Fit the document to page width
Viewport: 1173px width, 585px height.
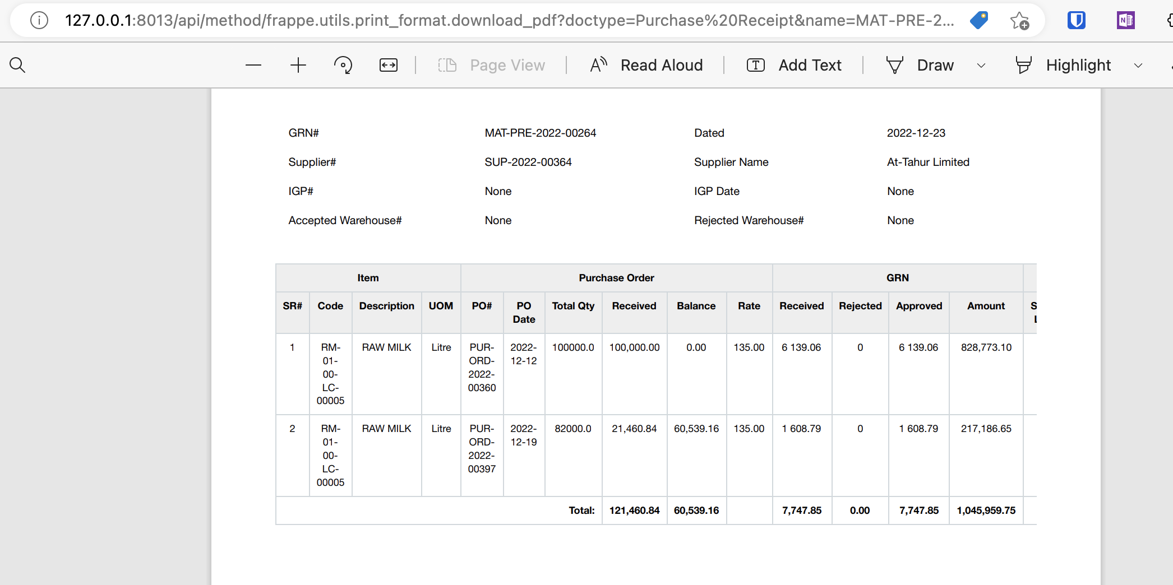(387, 65)
